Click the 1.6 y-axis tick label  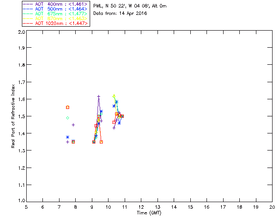[21, 99]
